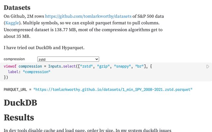The height and width of the screenshot is (132, 212).
Task: Click the closing }) code line
Action: (x=6, y=77)
